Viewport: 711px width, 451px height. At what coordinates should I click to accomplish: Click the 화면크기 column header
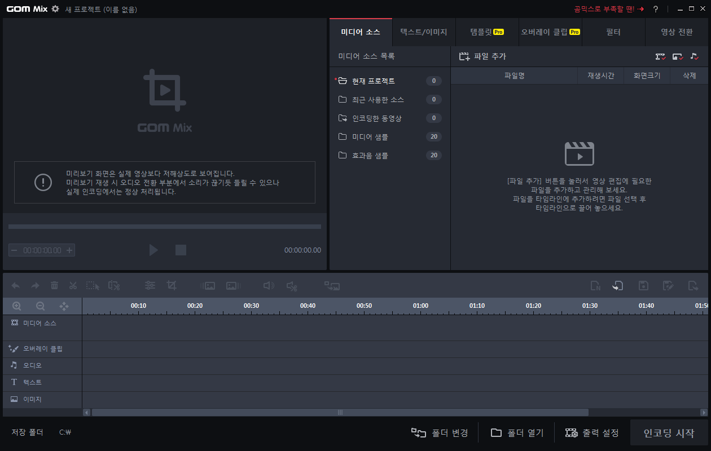coord(647,76)
